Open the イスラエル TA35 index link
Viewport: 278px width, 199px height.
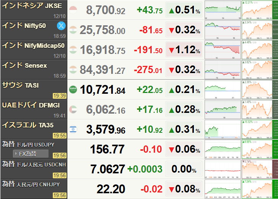click(x=28, y=125)
